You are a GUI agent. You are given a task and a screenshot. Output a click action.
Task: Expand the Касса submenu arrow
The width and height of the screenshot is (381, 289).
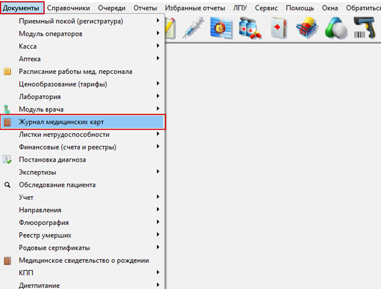158,46
